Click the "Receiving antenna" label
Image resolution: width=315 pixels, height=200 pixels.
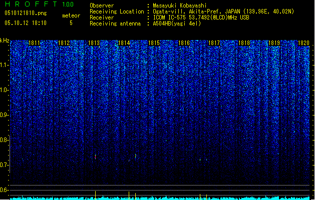pyautogui.click(x=115, y=23)
